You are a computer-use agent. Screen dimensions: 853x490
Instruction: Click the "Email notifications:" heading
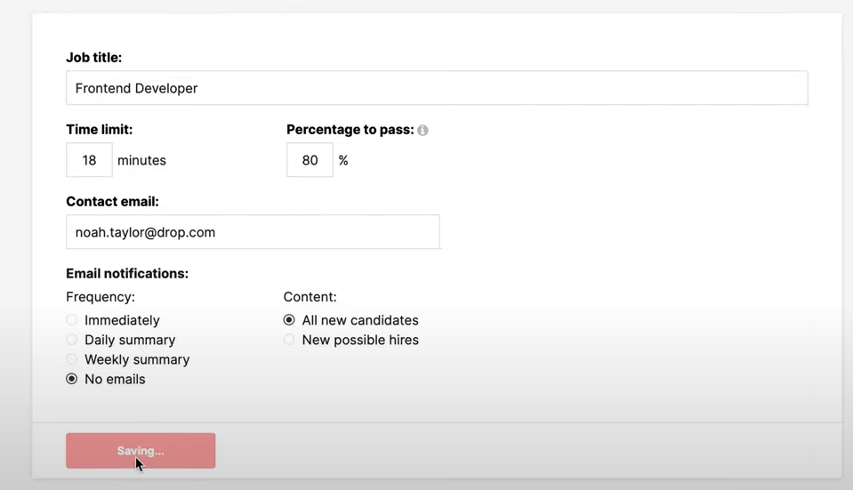127,274
